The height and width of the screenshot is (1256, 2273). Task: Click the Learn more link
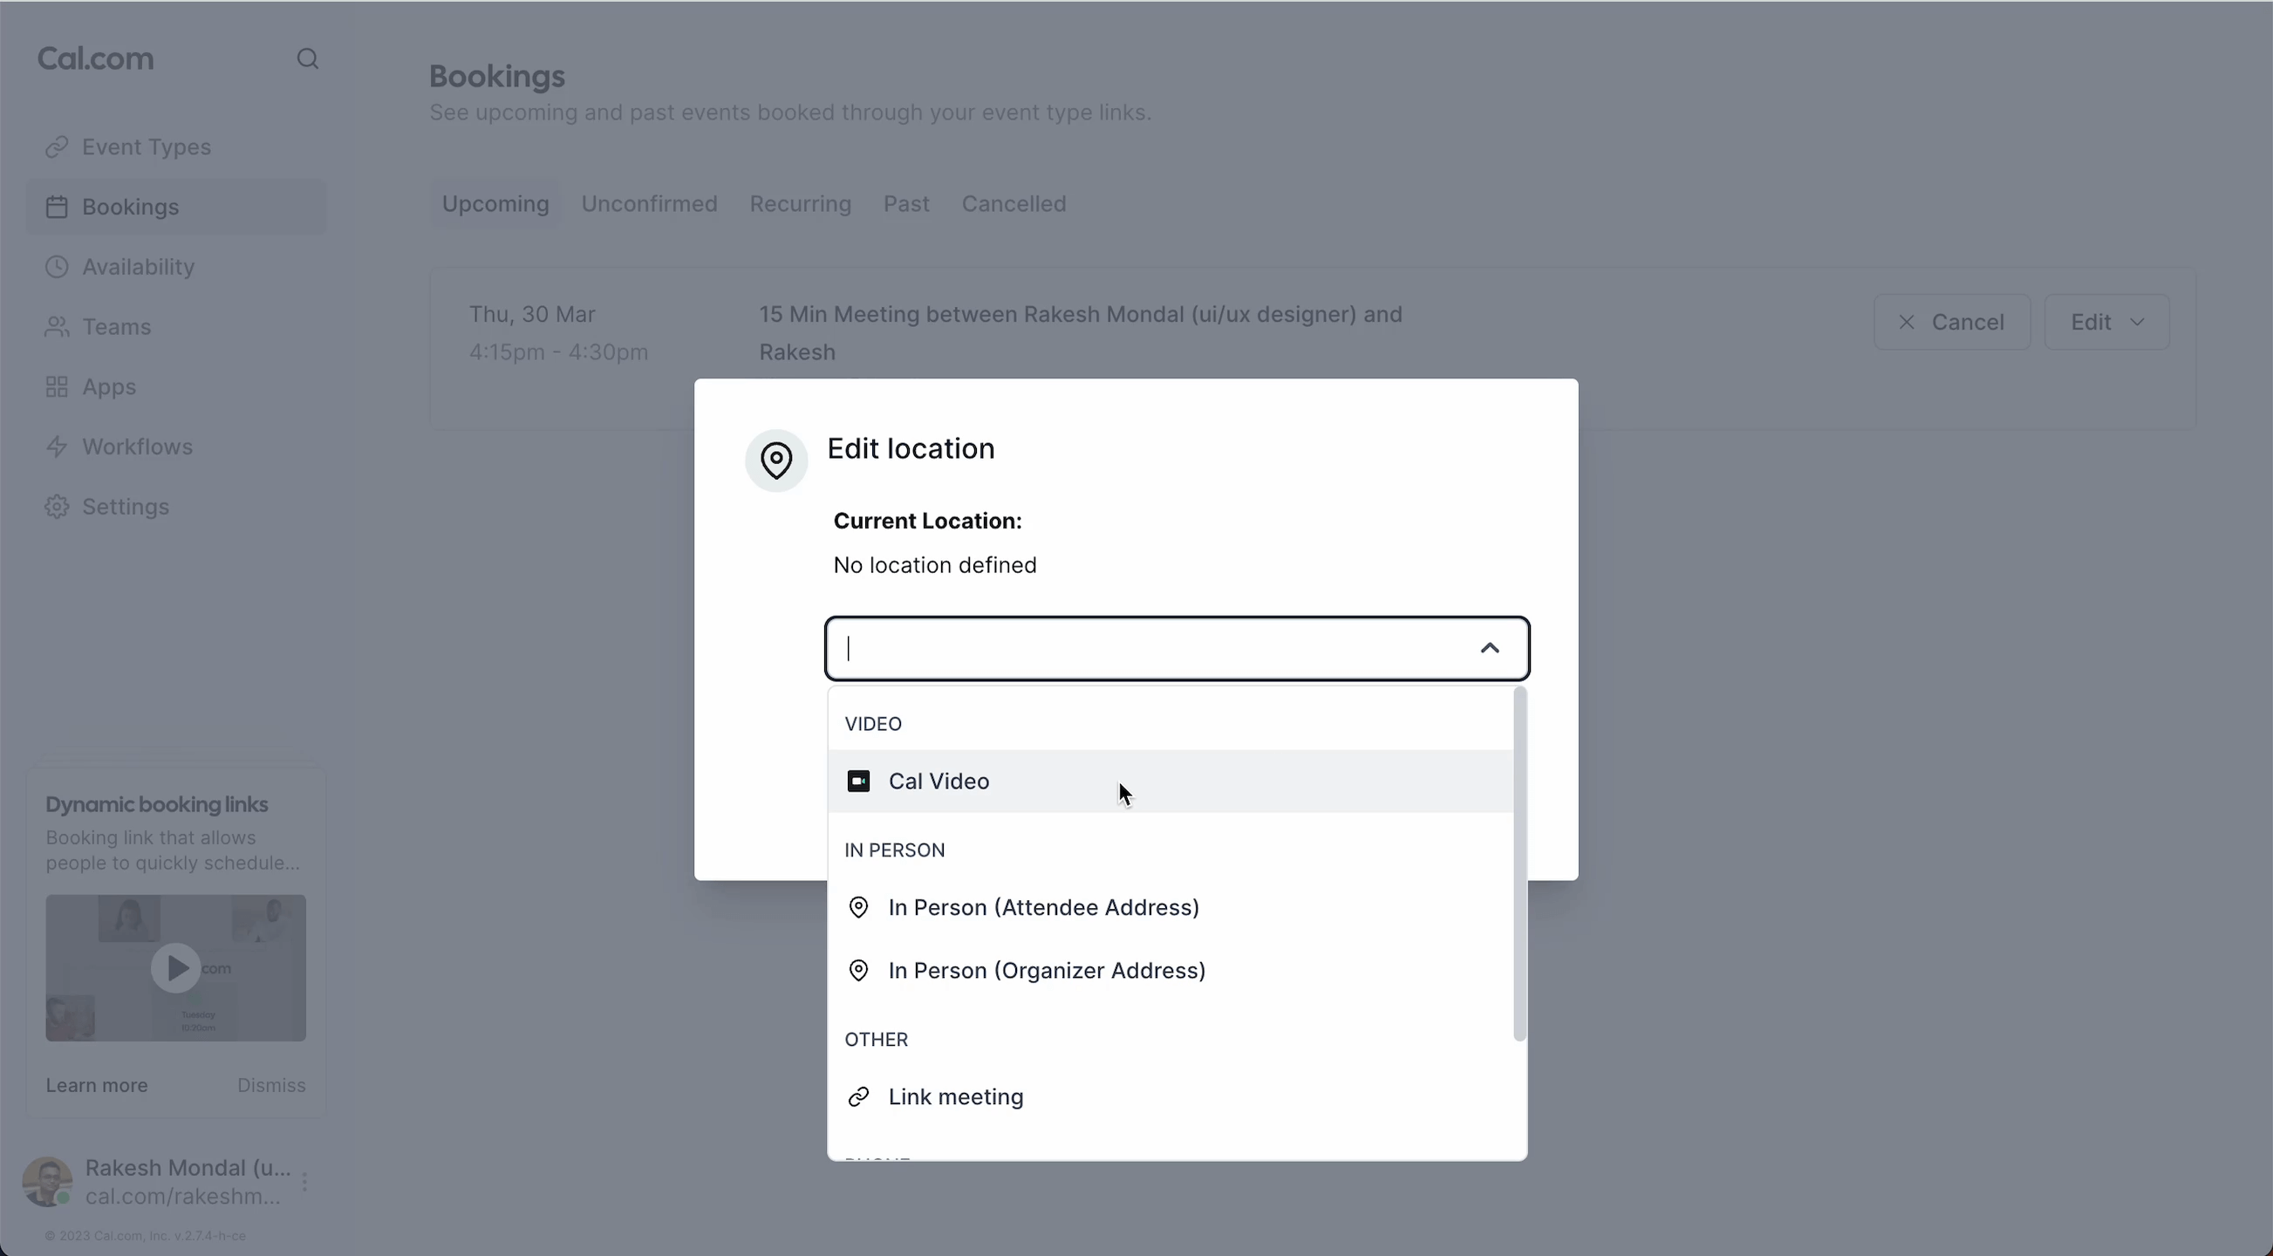pyautogui.click(x=97, y=1085)
